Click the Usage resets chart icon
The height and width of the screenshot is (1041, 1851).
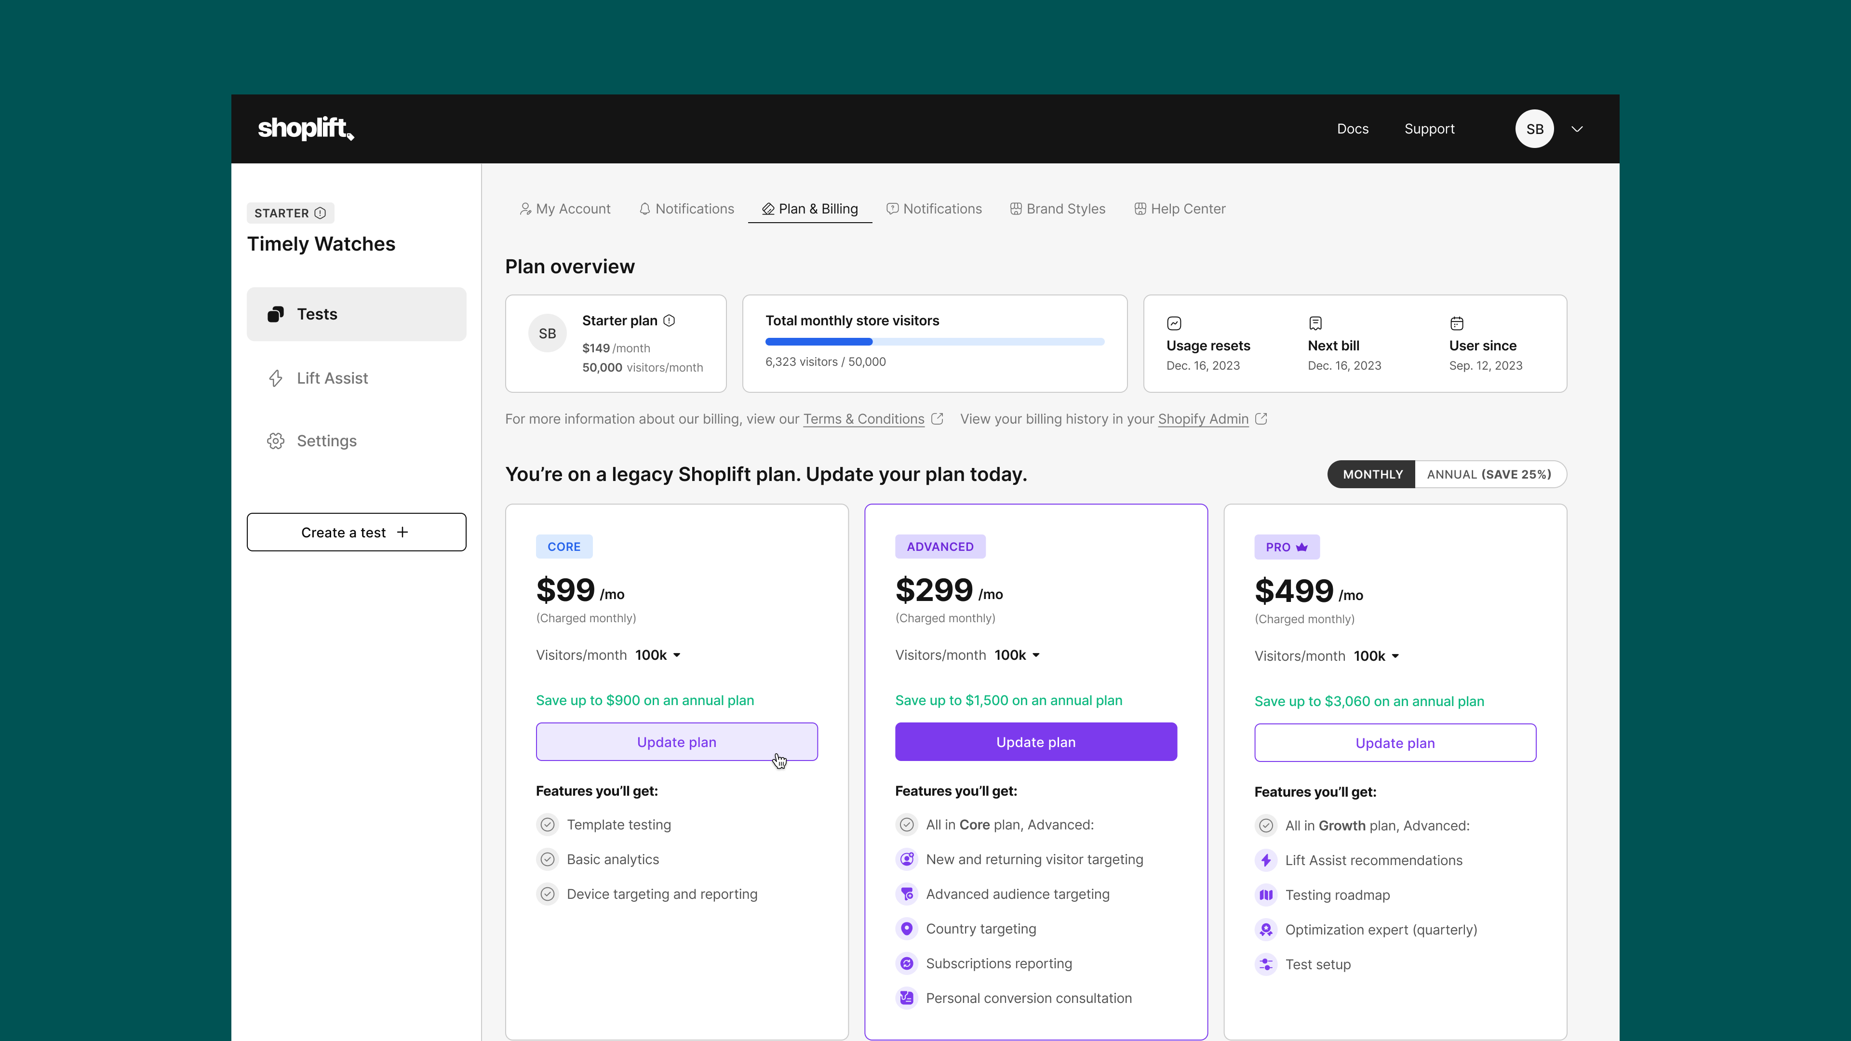[1174, 323]
